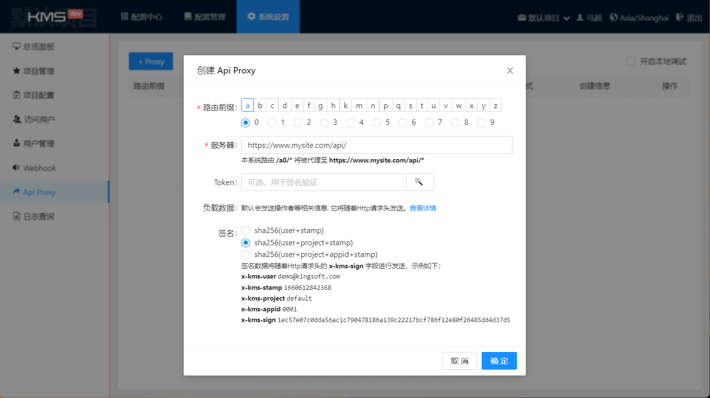Open the 默认项目 project dropdown
The image size is (710, 398).
(544, 18)
